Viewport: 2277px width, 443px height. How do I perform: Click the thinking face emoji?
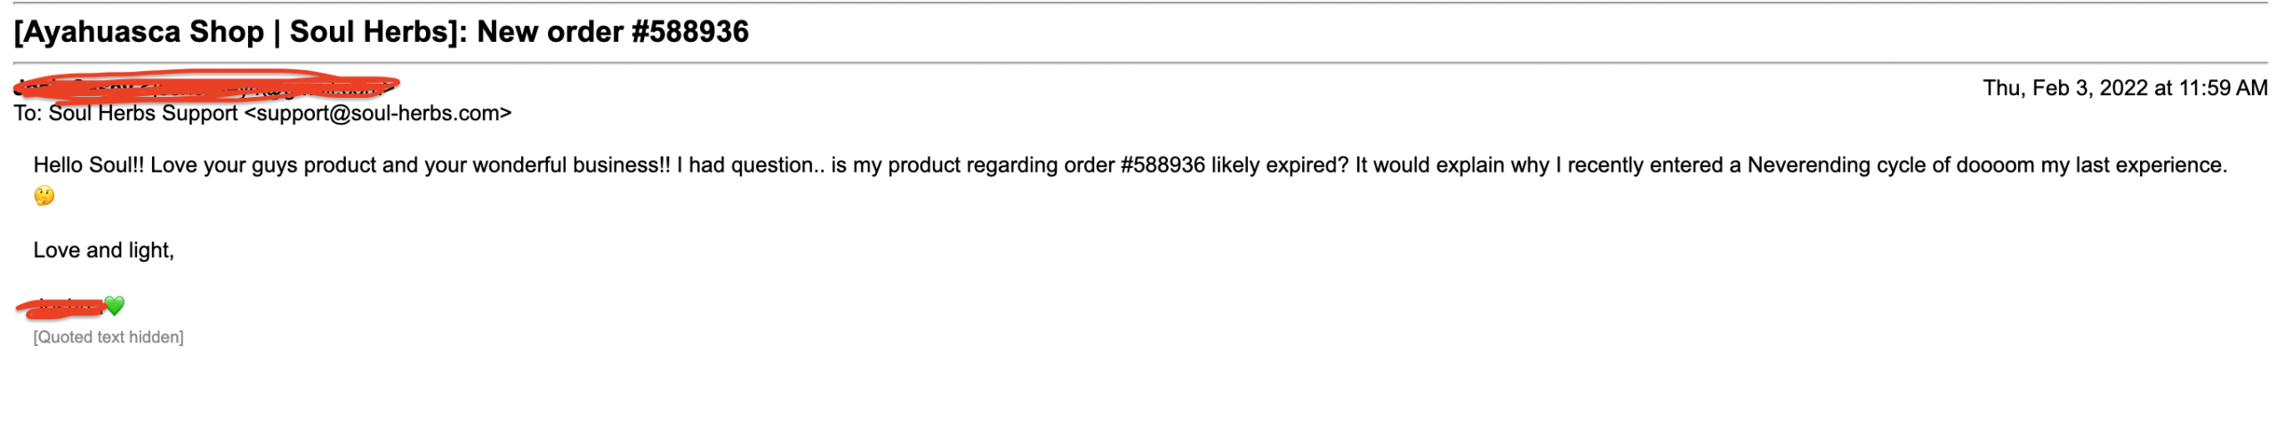[44, 196]
